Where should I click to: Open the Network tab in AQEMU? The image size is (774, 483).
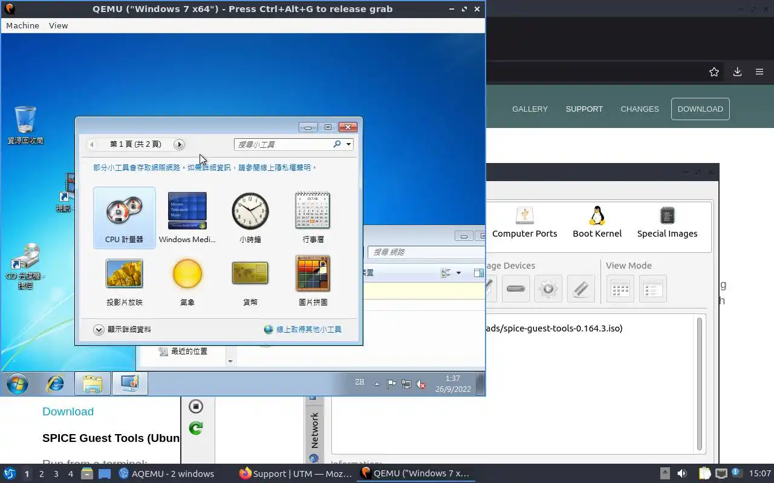314,430
